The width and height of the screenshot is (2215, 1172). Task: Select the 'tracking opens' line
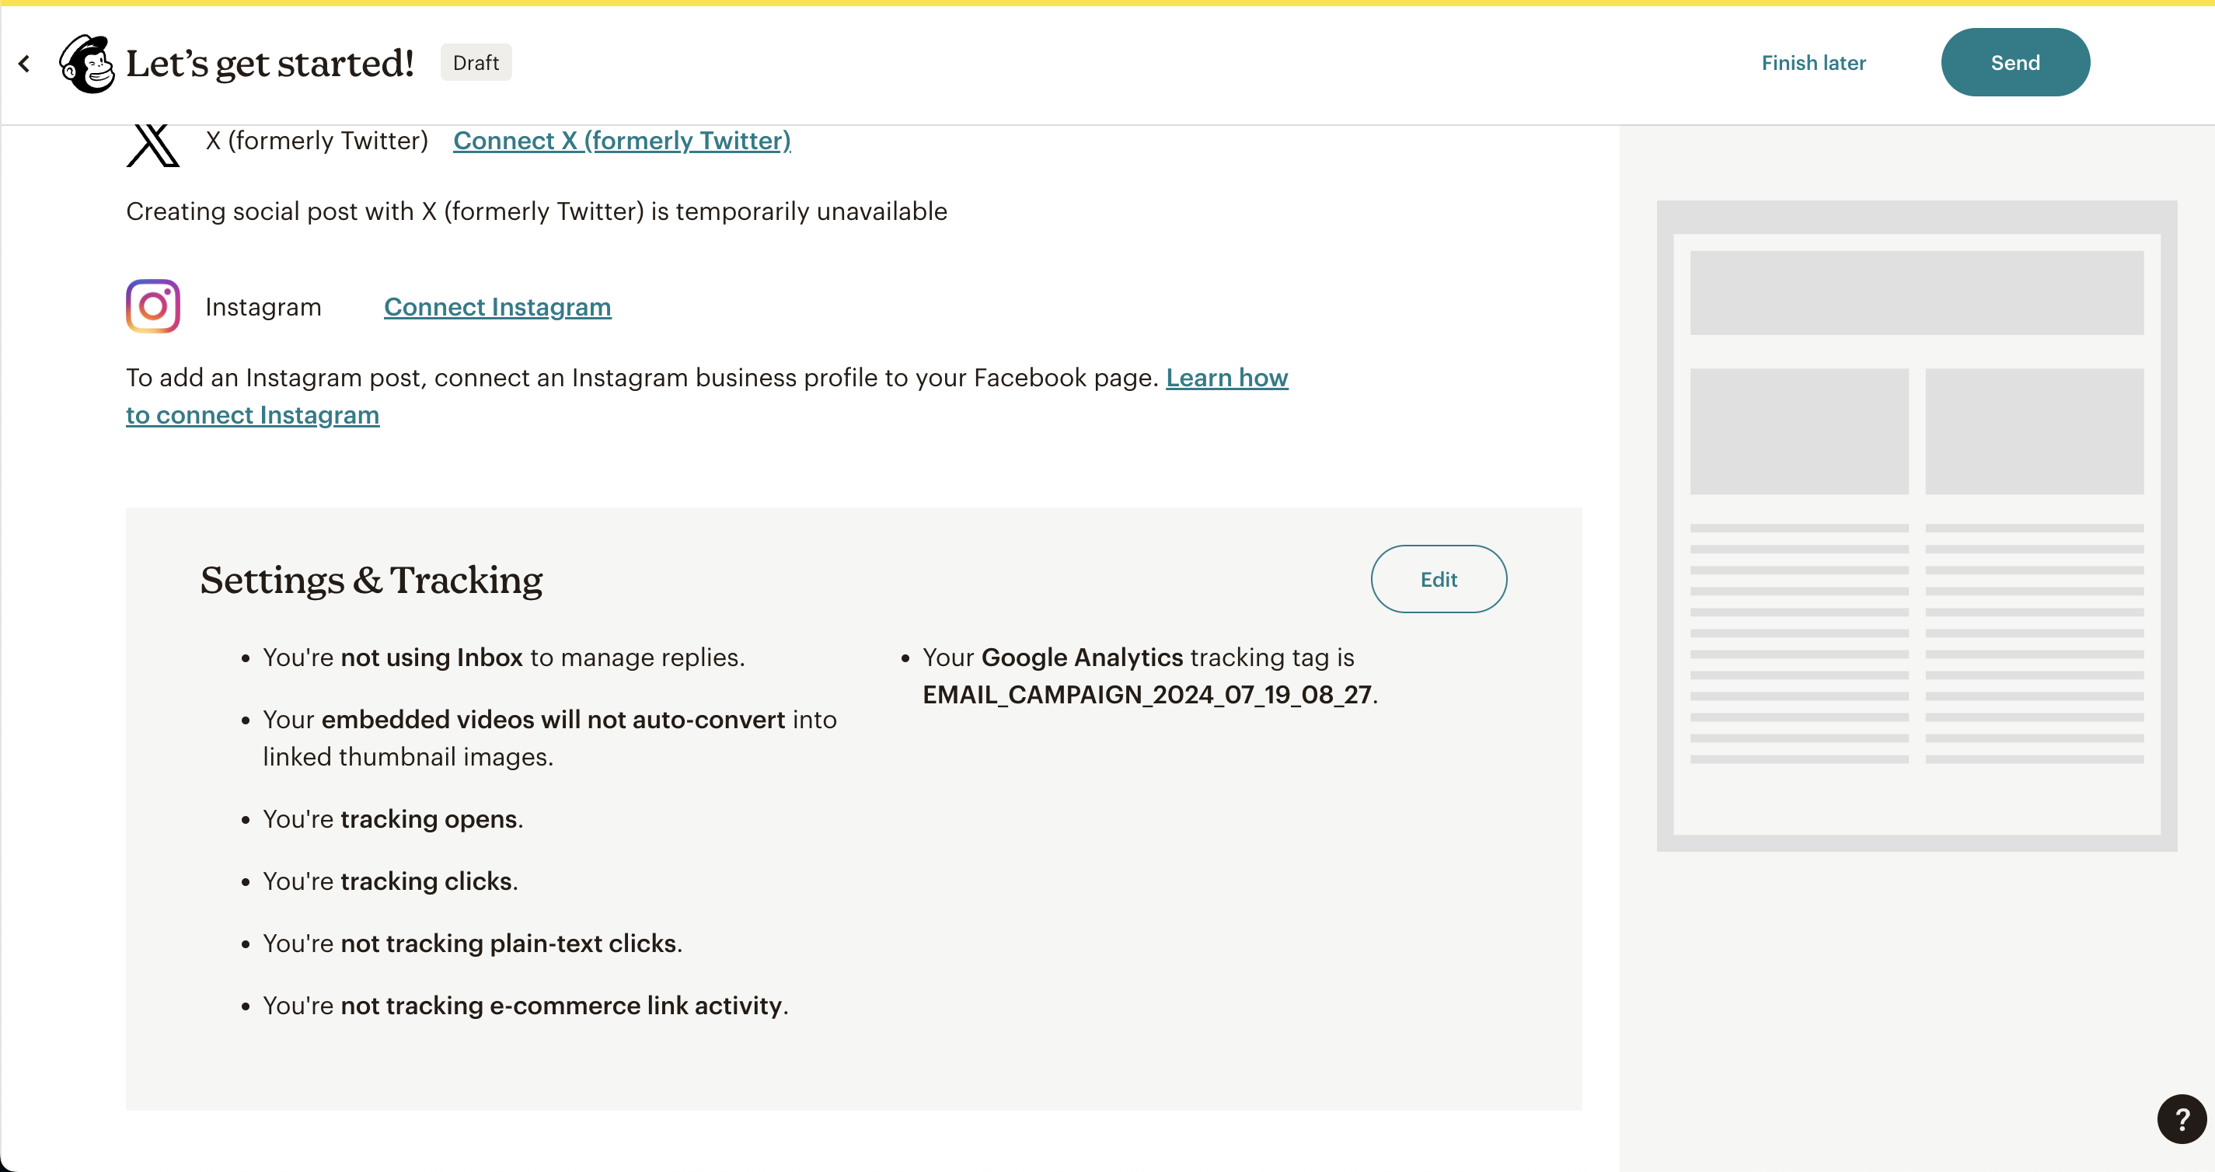point(393,819)
